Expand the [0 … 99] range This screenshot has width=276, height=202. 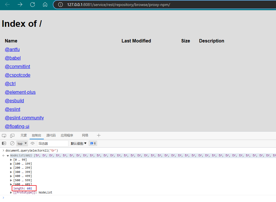(11, 160)
